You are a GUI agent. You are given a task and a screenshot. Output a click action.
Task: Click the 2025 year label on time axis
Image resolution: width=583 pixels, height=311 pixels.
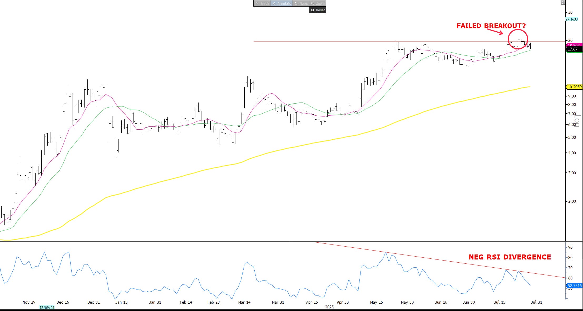point(329,307)
